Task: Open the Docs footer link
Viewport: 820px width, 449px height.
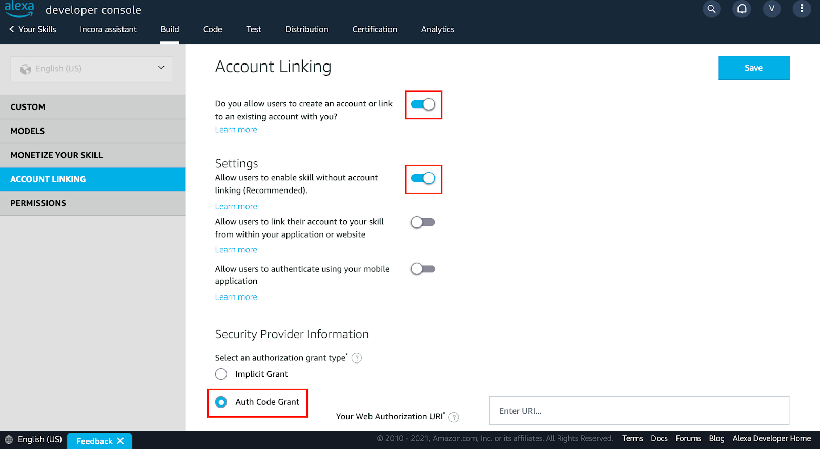Action: point(659,438)
